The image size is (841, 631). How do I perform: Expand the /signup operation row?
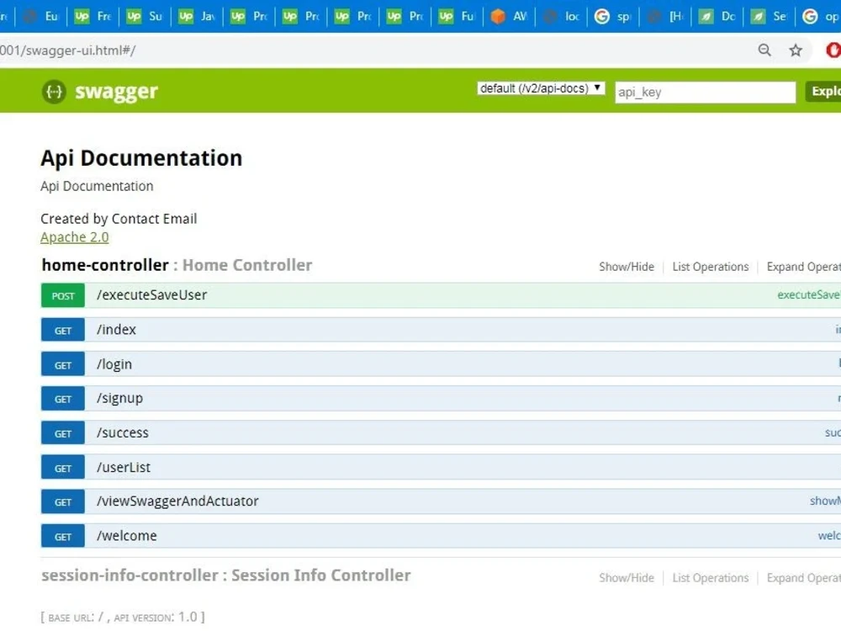[x=122, y=397]
